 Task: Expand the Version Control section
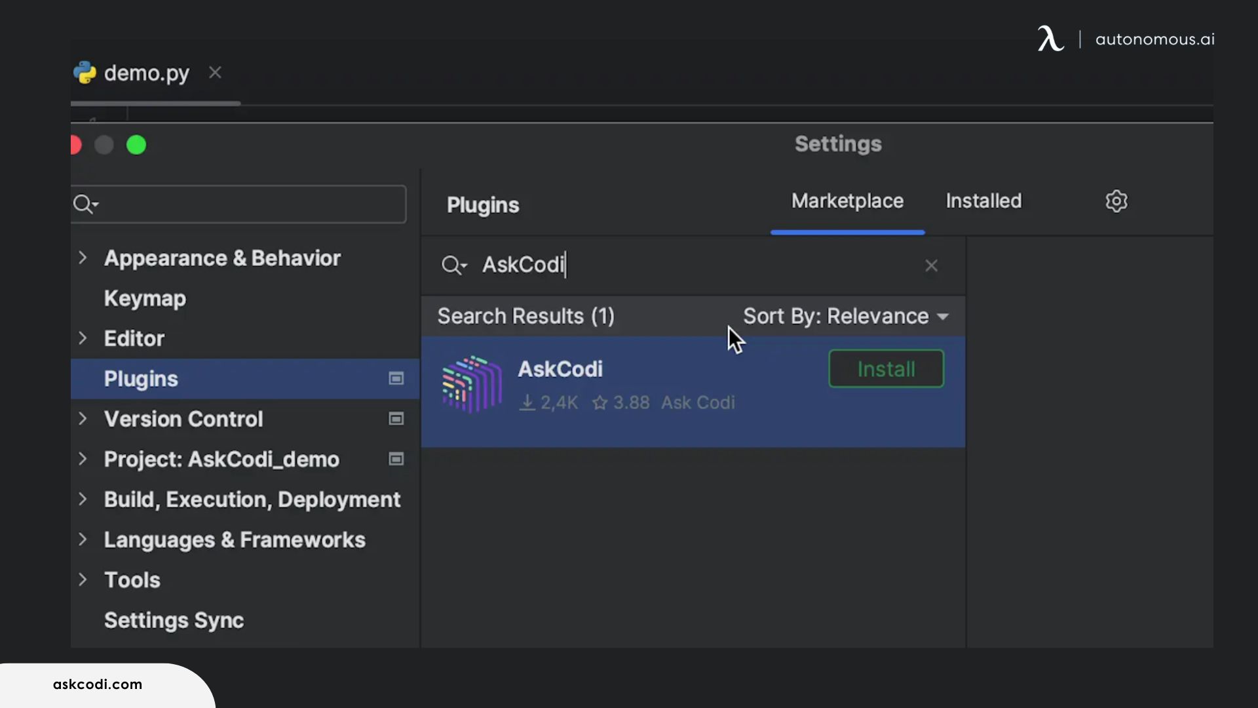pos(83,418)
